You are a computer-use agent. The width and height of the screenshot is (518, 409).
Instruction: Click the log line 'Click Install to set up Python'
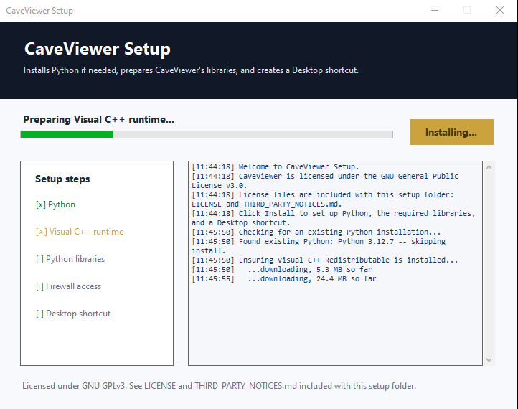pyautogui.click(x=334, y=217)
